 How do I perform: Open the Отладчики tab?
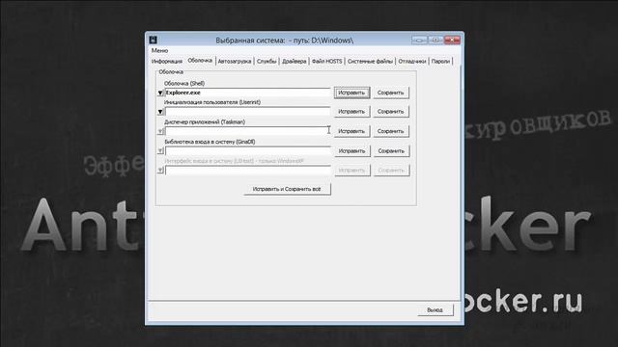tap(412, 62)
